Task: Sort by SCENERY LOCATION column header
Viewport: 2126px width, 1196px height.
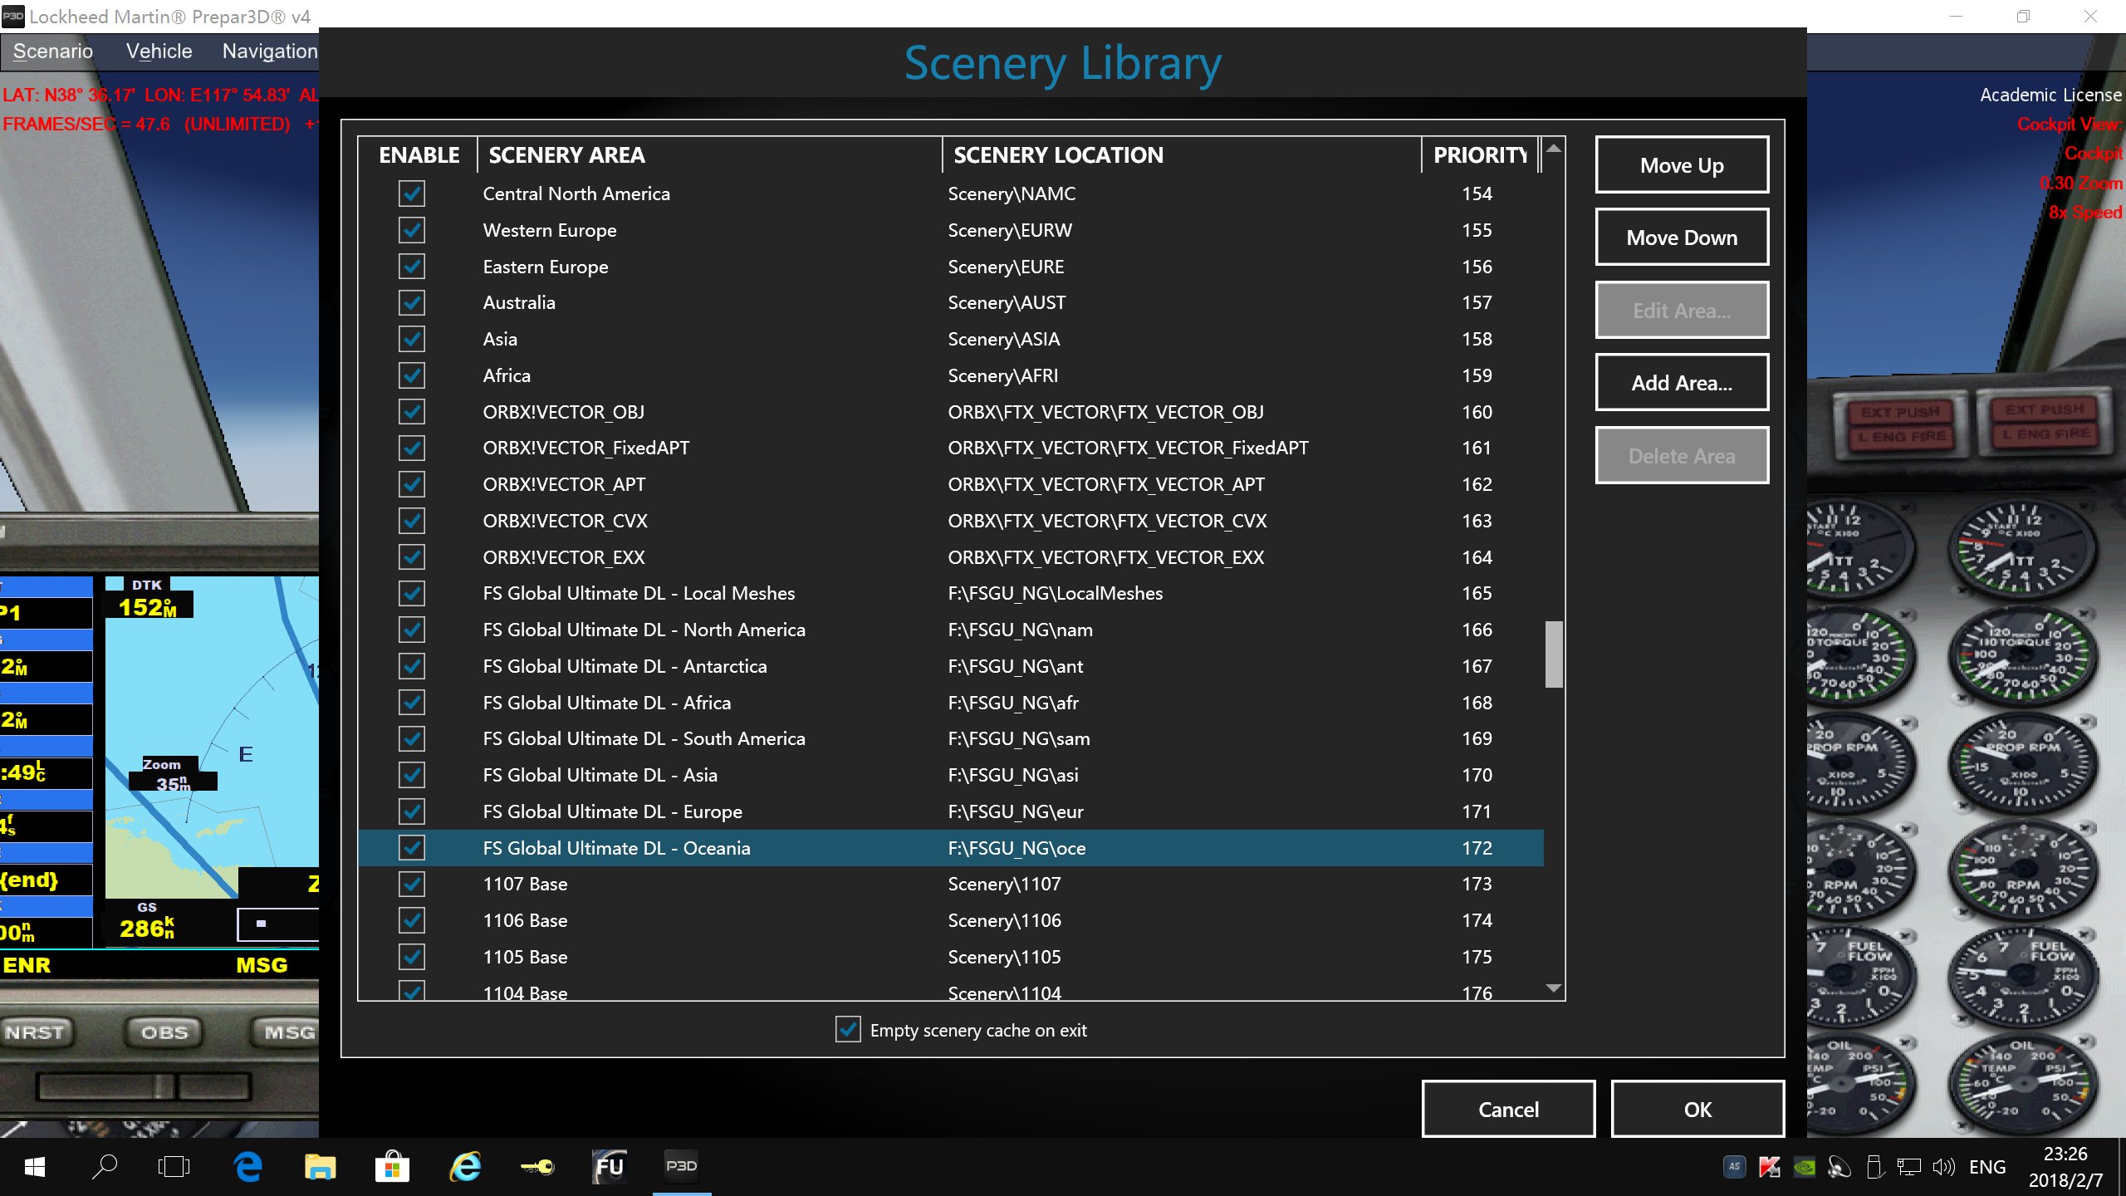Action: [1182, 155]
